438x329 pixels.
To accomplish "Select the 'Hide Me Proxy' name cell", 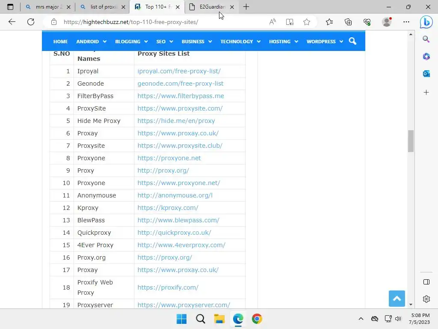I will coord(104,121).
